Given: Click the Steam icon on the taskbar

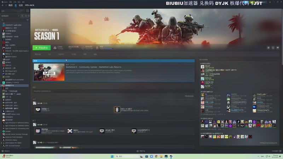Looking at the screenshot, I should tap(171, 156).
